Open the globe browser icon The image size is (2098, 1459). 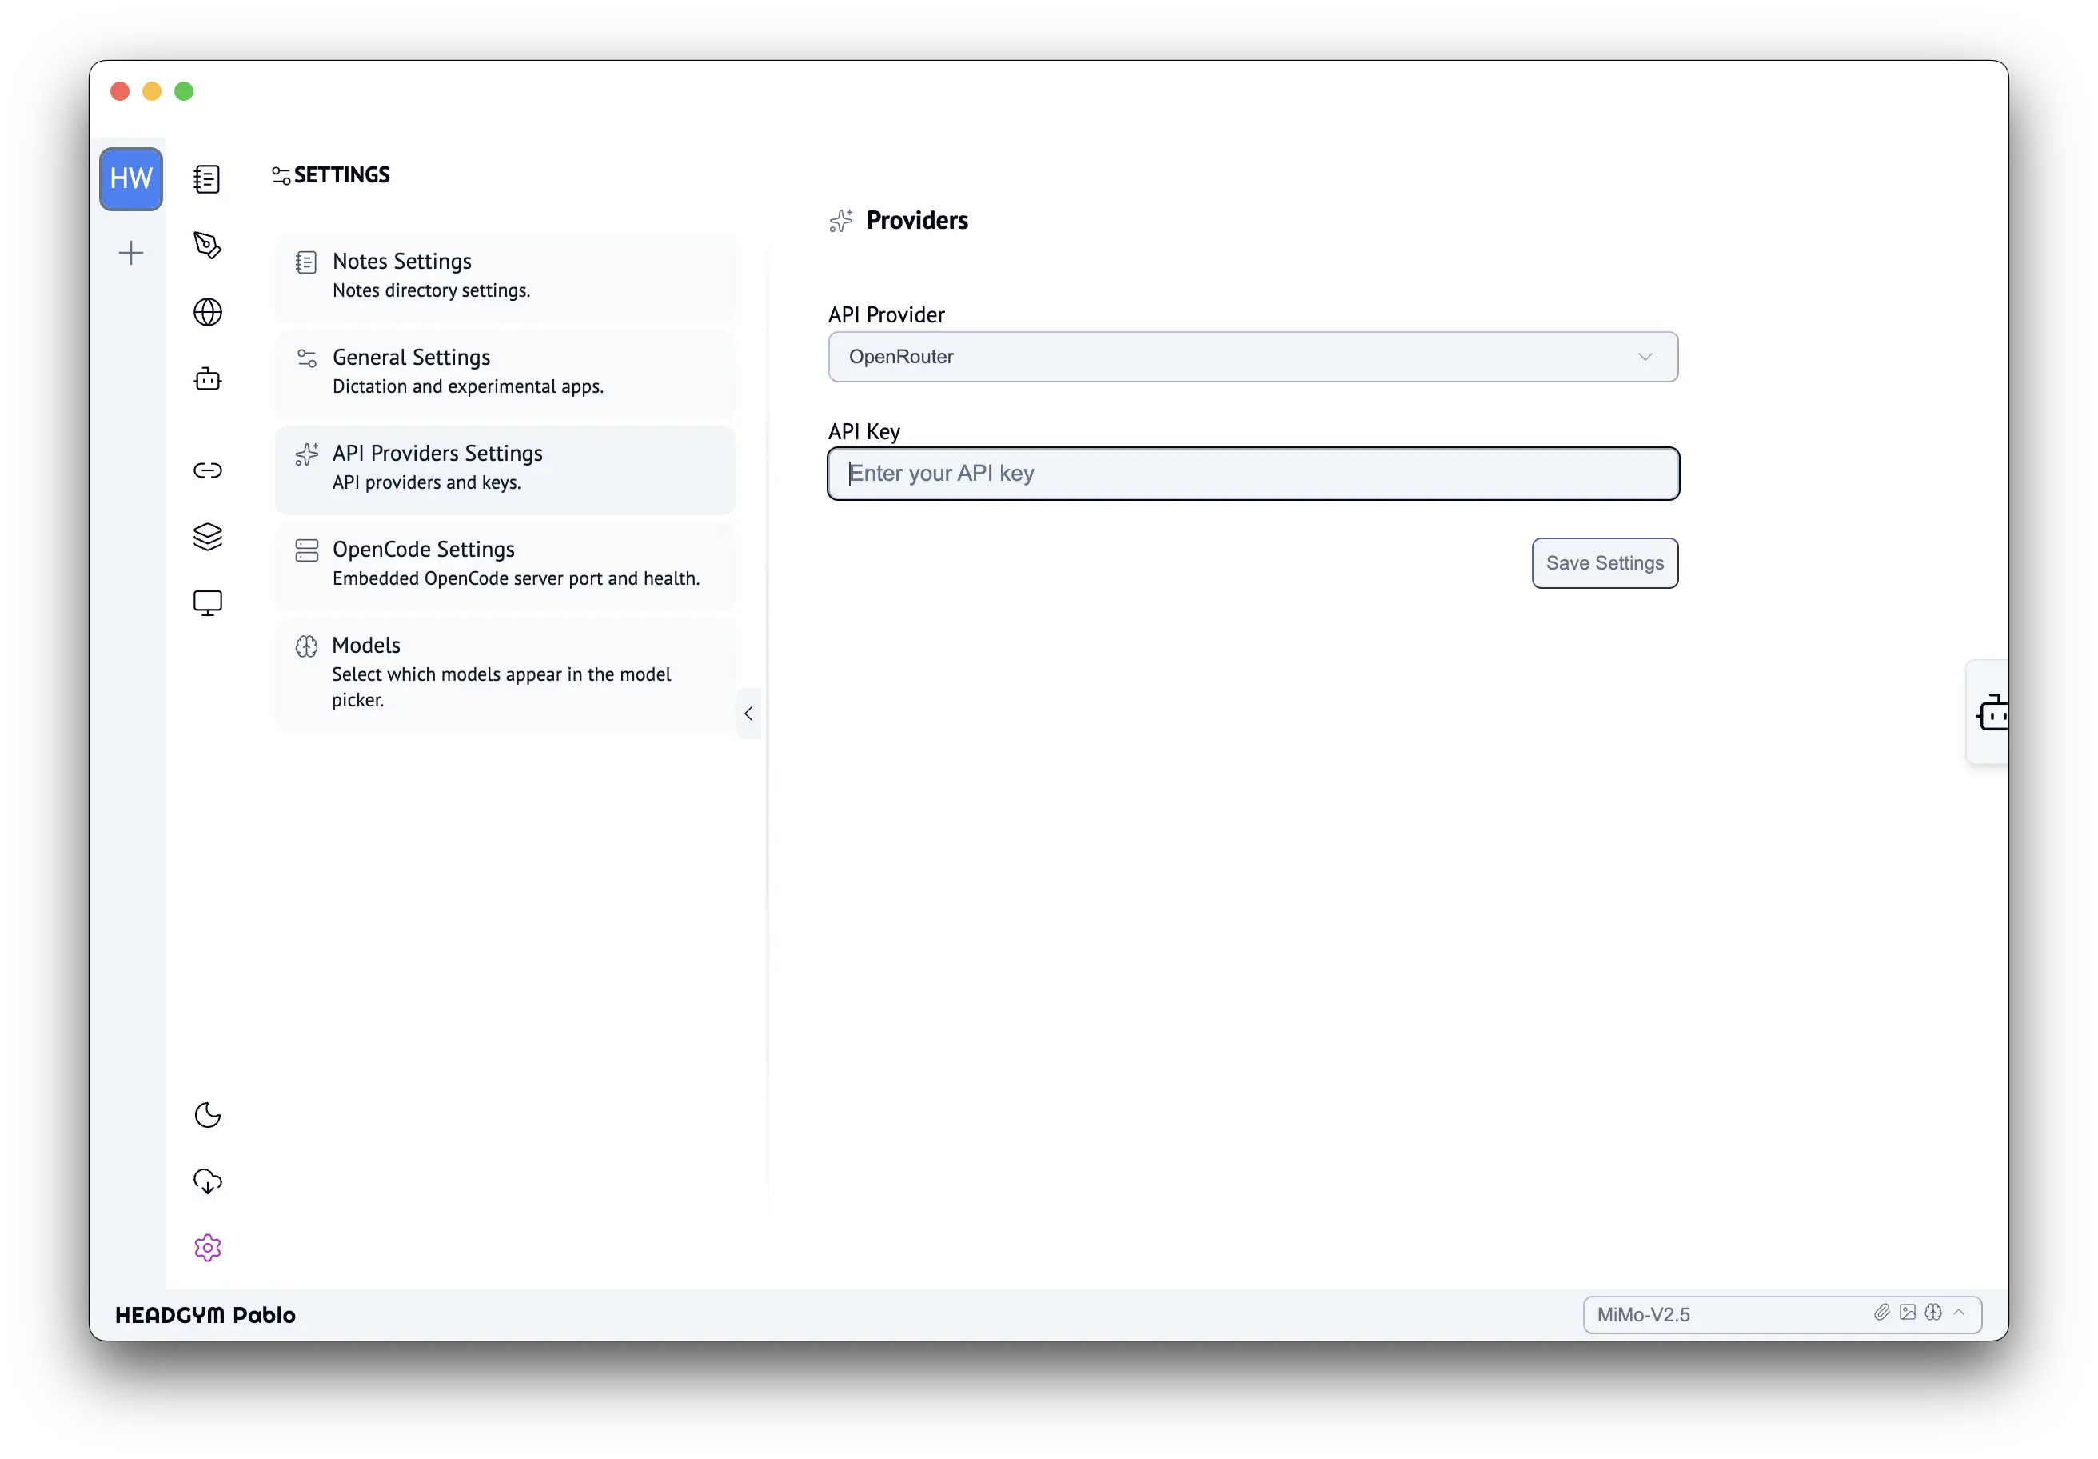207,312
